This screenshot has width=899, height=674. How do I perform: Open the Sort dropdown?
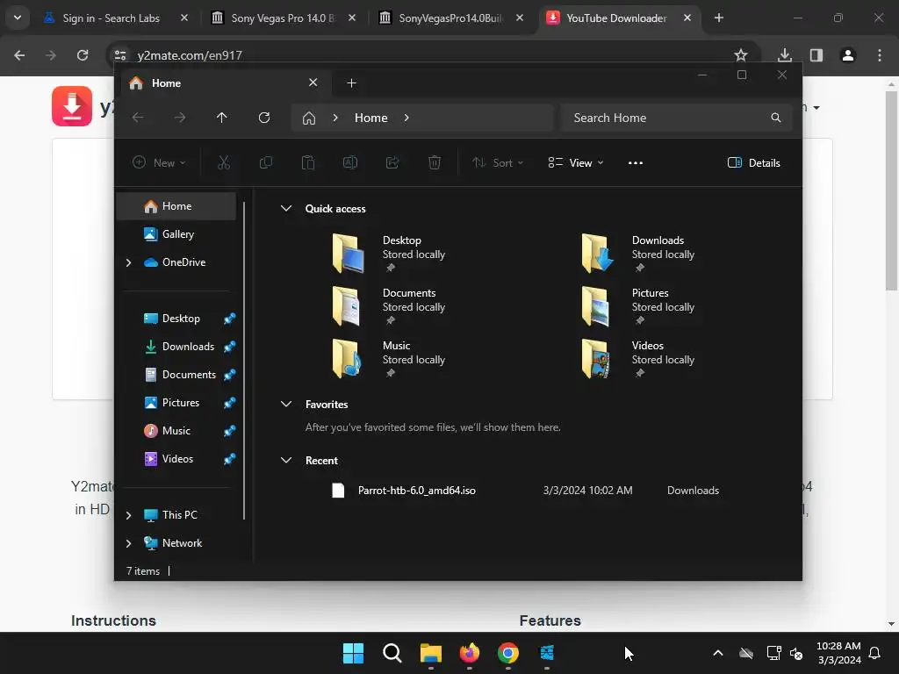coord(498,162)
